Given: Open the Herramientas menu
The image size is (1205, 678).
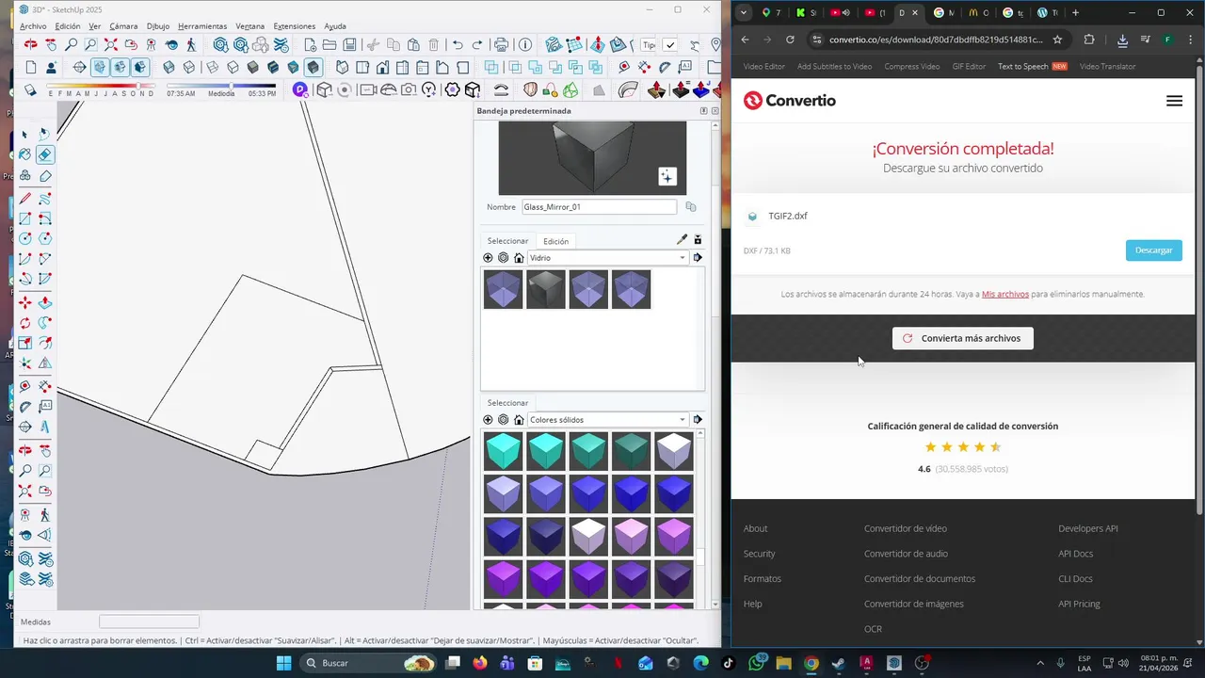Looking at the screenshot, I should coord(202,26).
